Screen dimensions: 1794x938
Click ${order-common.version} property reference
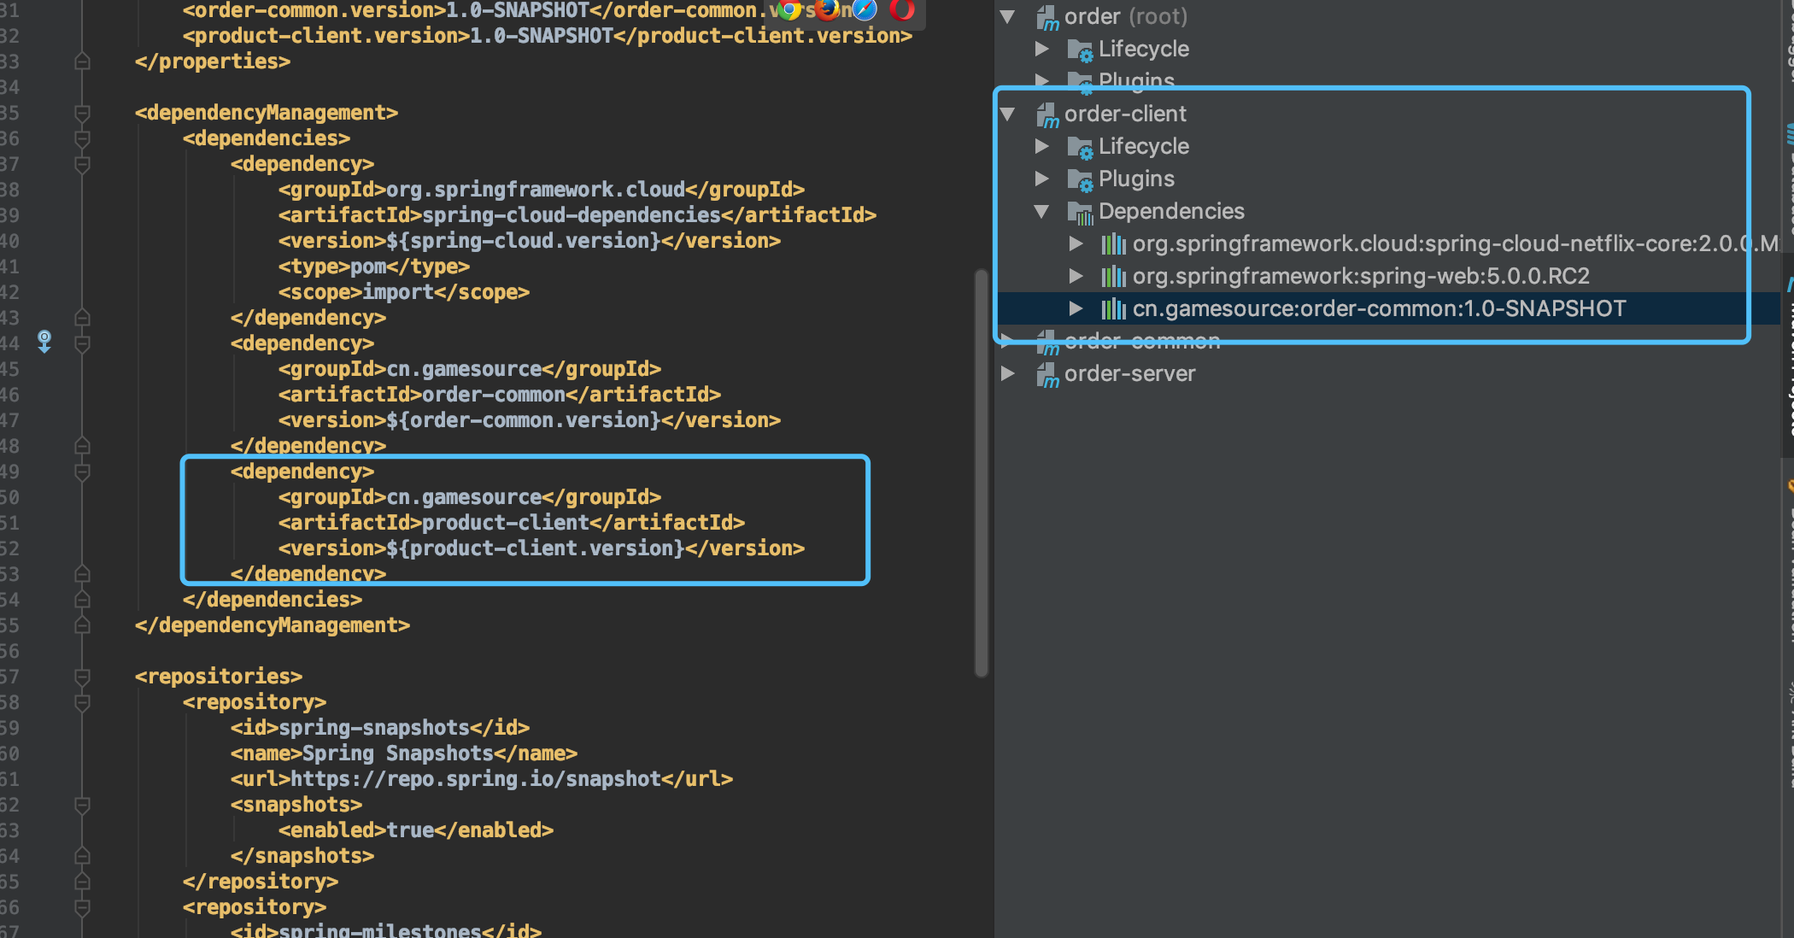click(524, 420)
